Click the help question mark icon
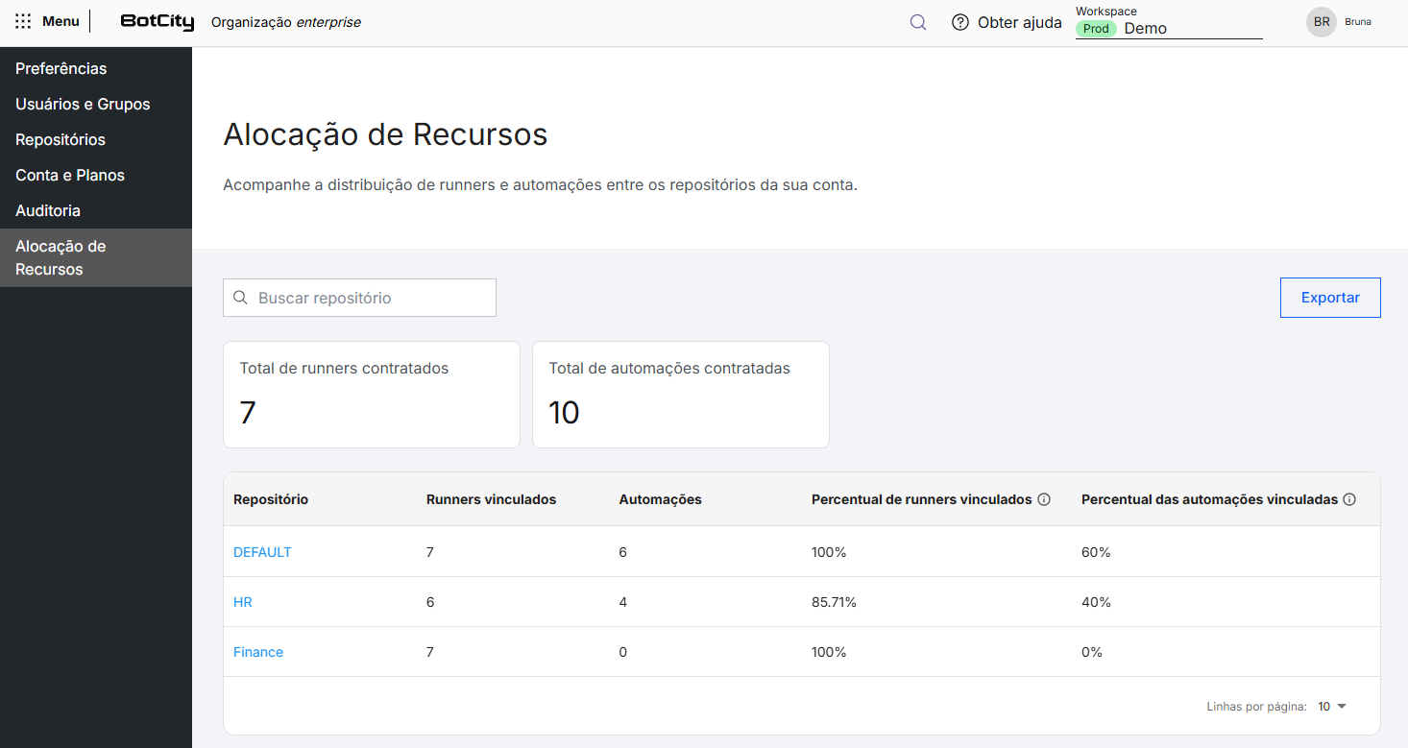Screen dimensions: 1408x748 (x=959, y=22)
